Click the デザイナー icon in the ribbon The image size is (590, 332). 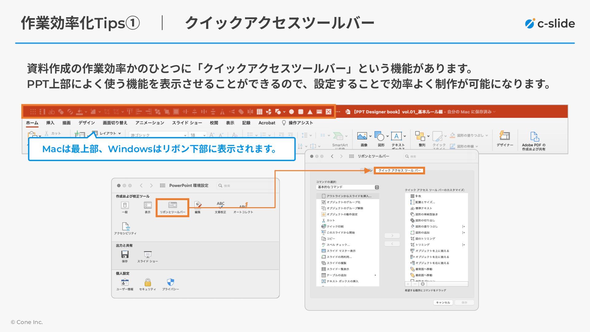(505, 136)
